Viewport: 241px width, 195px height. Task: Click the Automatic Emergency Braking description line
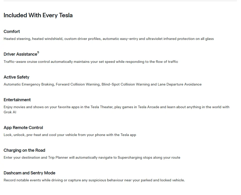pyautogui.click(x=102, y=84)
